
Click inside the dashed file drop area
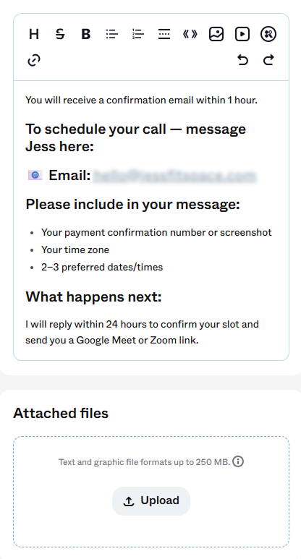tap(151, 492)
